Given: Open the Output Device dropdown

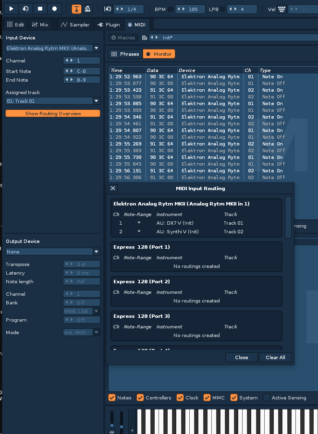Looking at the screenshot, I should (x=96, y=252).
